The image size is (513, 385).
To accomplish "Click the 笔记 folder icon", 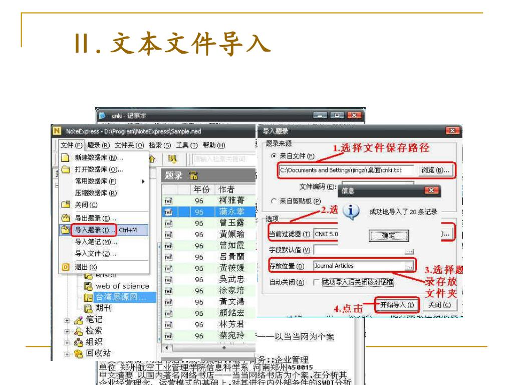I will 79,320.
